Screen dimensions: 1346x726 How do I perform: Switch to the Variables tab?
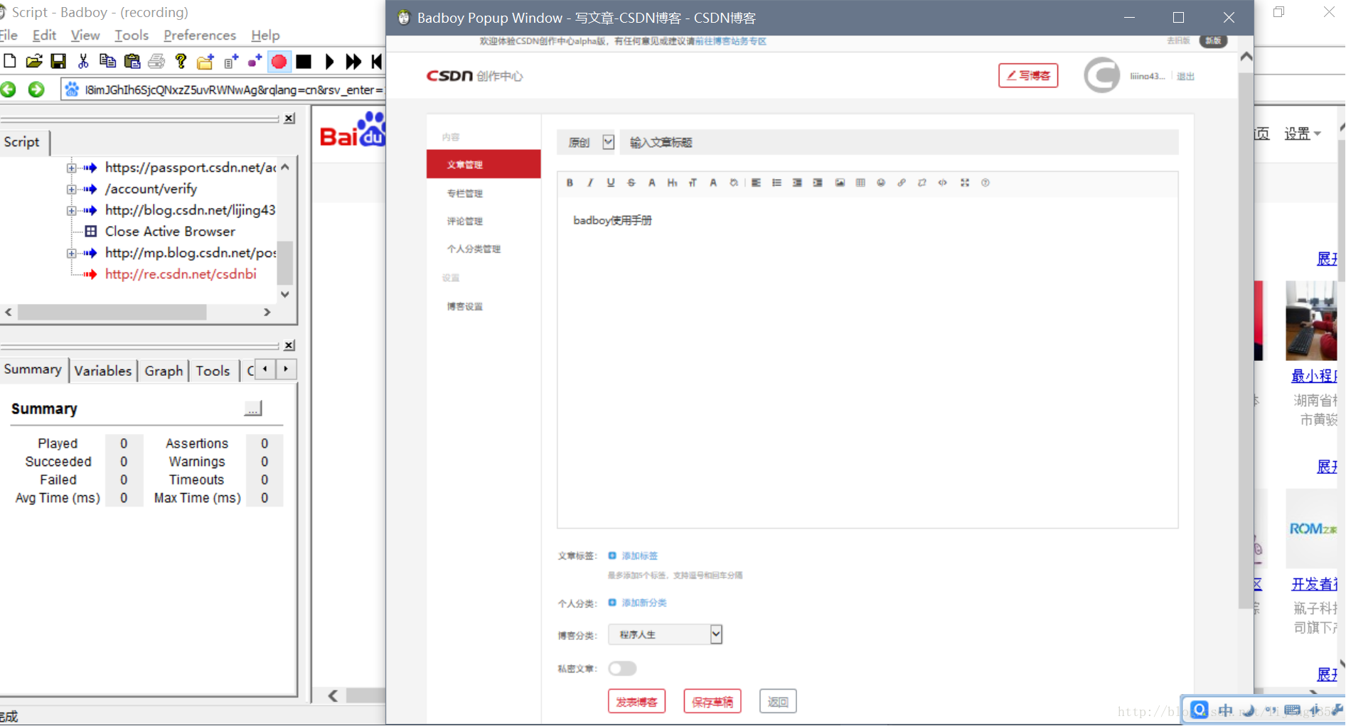tap(103, 371)
